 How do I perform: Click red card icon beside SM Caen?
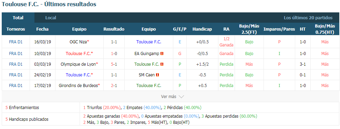[157, 75]
